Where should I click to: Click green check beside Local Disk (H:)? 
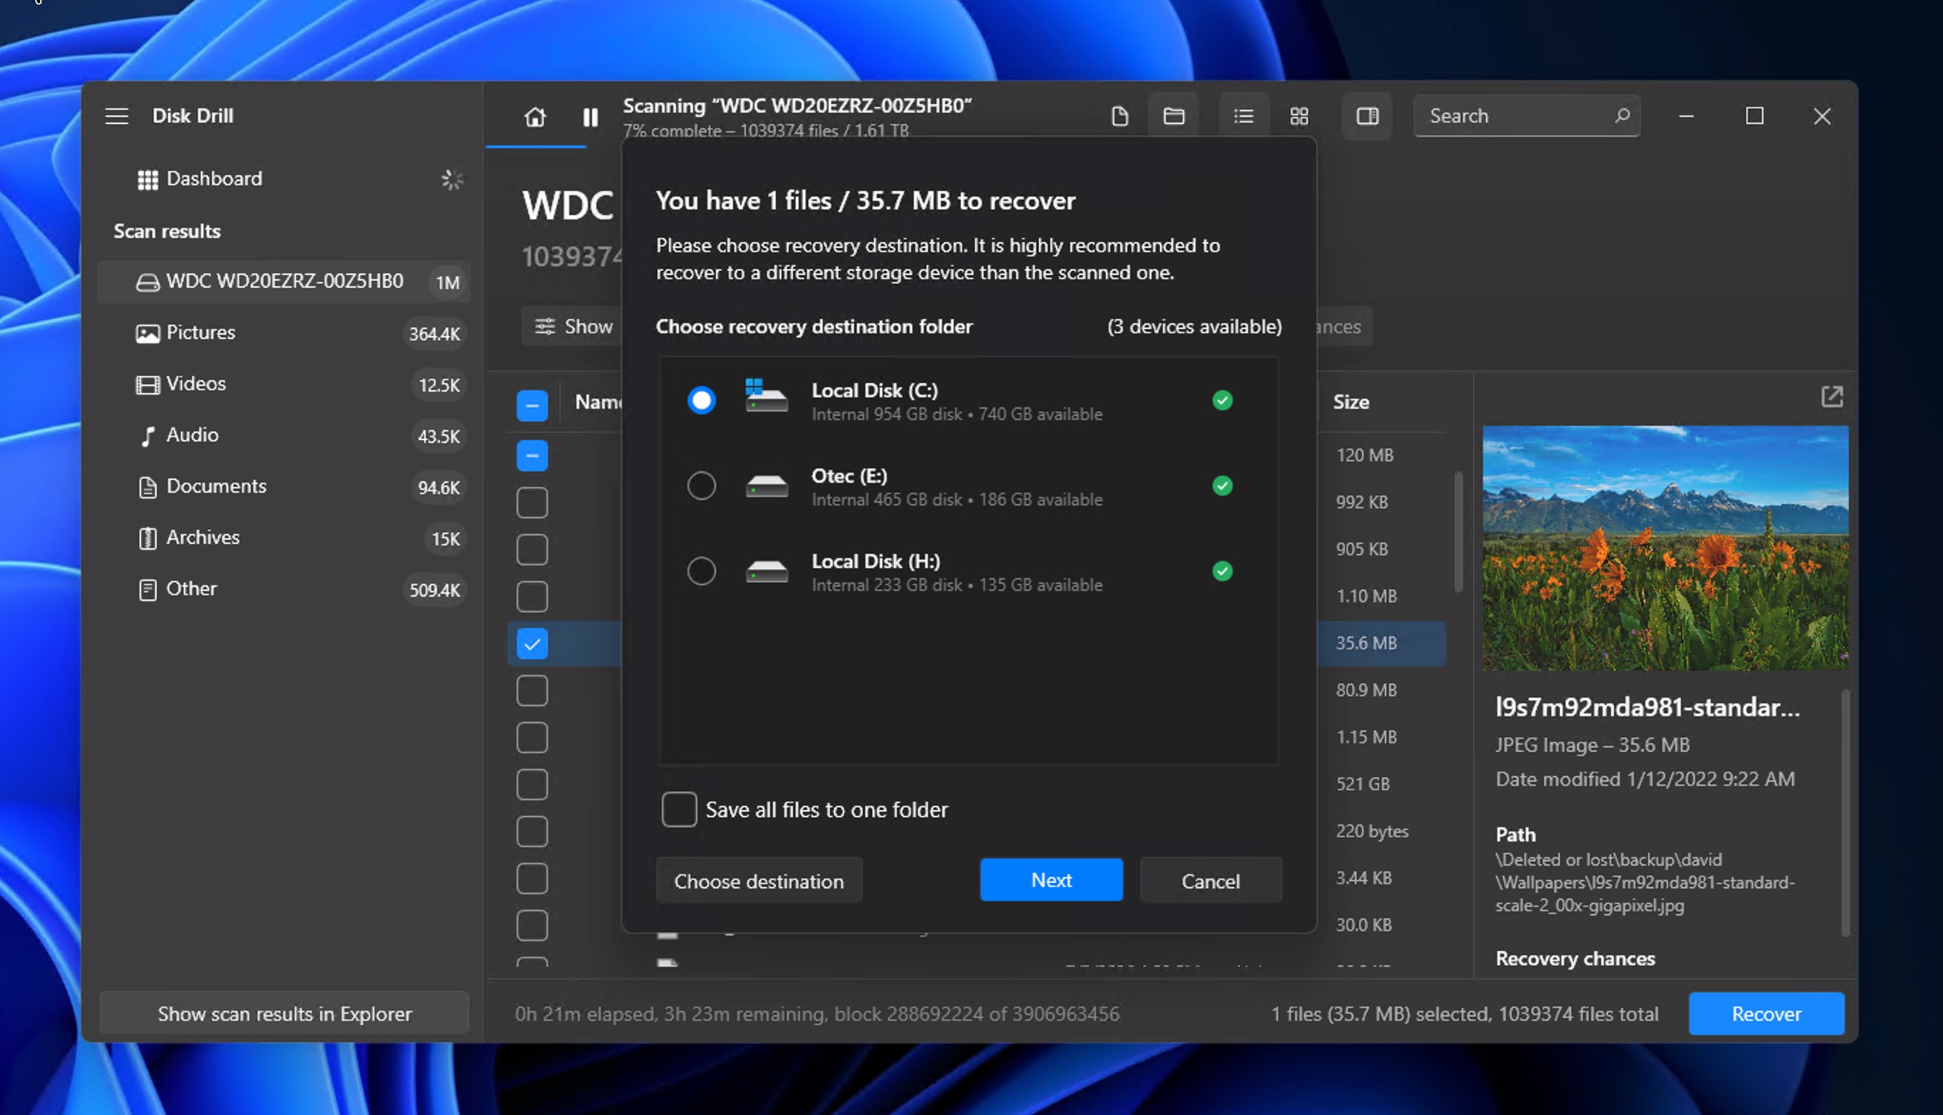click(1222, 571)
